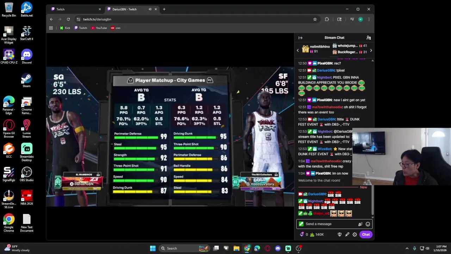
Task: Open OBS icon on the taskbar
Action: click(x=298, y=248)
